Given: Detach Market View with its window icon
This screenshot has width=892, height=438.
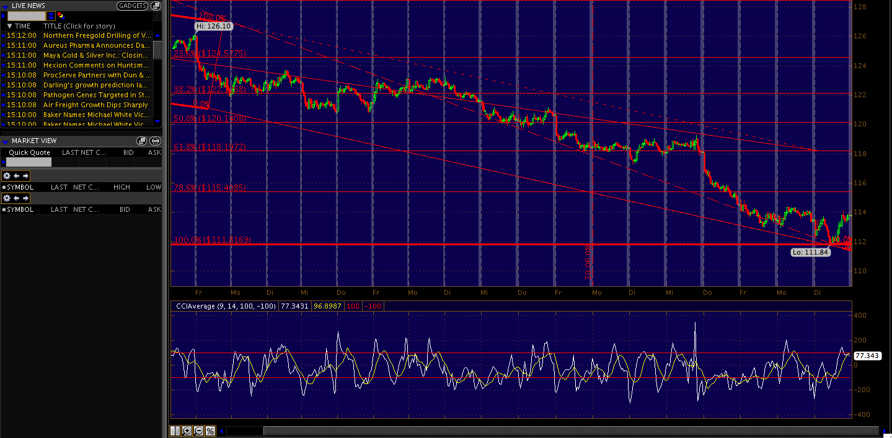Looking at the screenshot, I should [141, 141].
